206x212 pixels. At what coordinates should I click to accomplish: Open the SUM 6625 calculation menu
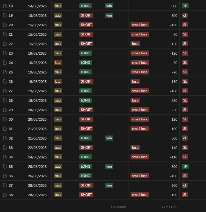click(169, 207)
